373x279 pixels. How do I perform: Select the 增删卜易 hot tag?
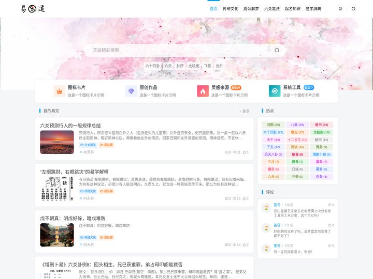click(x=321, y=154)
